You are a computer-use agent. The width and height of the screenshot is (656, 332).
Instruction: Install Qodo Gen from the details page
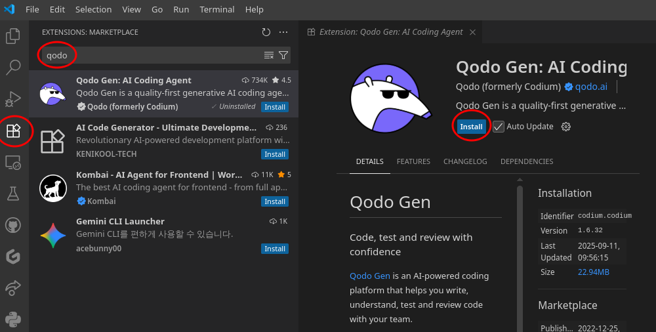click(x=471, y=127)
